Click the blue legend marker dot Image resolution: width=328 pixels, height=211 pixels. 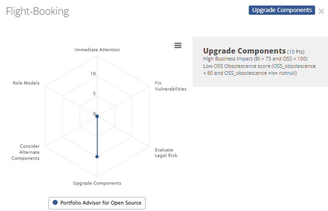click(x=55, y=202)
